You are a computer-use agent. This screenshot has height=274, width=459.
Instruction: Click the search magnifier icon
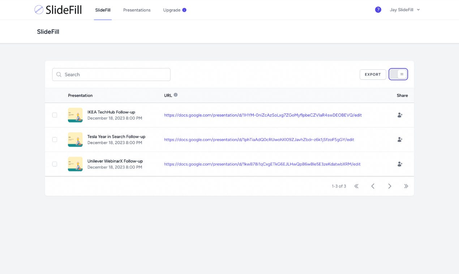click(x=59, y=75)
